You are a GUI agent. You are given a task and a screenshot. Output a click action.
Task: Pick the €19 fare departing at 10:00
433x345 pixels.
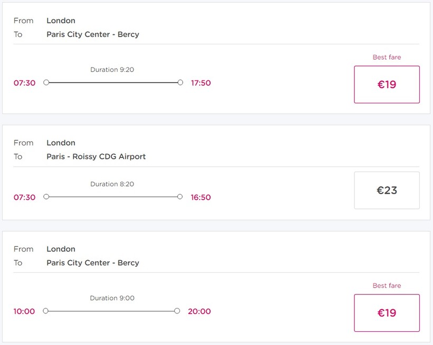[387, 313]
